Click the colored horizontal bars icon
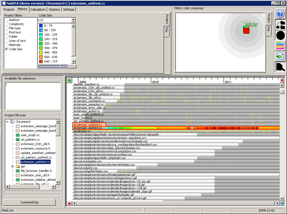287x214 pixels. click(280, 46)
